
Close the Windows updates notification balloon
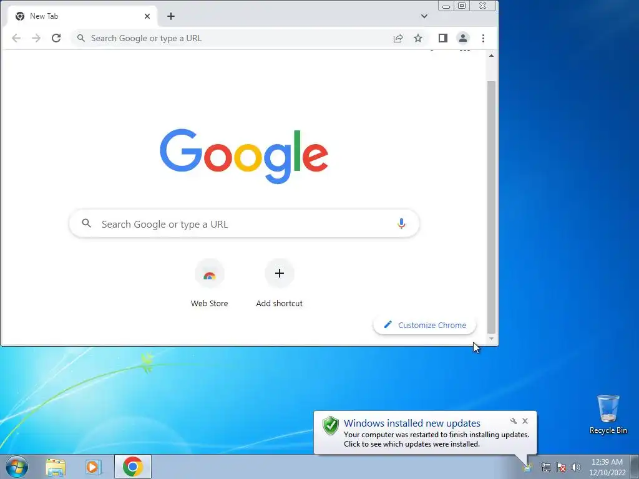click(x=525, y=421)
